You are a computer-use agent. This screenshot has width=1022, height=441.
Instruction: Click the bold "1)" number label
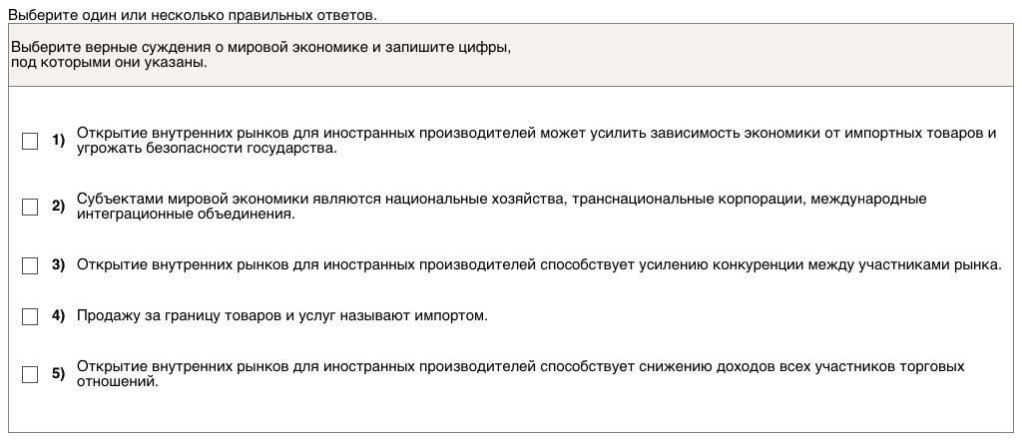click(58, 141)
